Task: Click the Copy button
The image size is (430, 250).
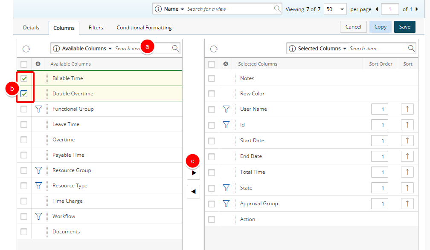Action: (381, 27)
